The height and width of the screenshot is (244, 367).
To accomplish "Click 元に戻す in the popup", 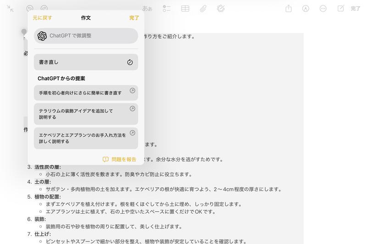I will pos(42,18).
